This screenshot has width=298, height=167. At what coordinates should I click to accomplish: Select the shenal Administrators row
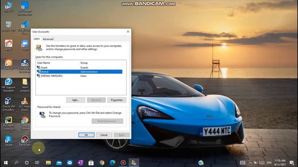(x=79, y=71)
